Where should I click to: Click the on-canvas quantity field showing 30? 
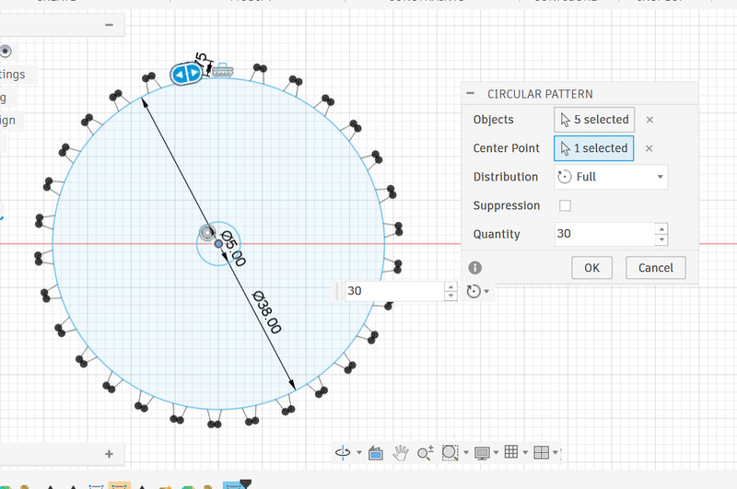coord(395,291)
